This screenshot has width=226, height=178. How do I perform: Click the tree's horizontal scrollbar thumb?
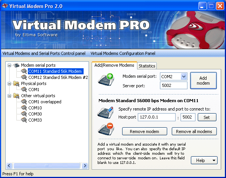tap(47, 166)
